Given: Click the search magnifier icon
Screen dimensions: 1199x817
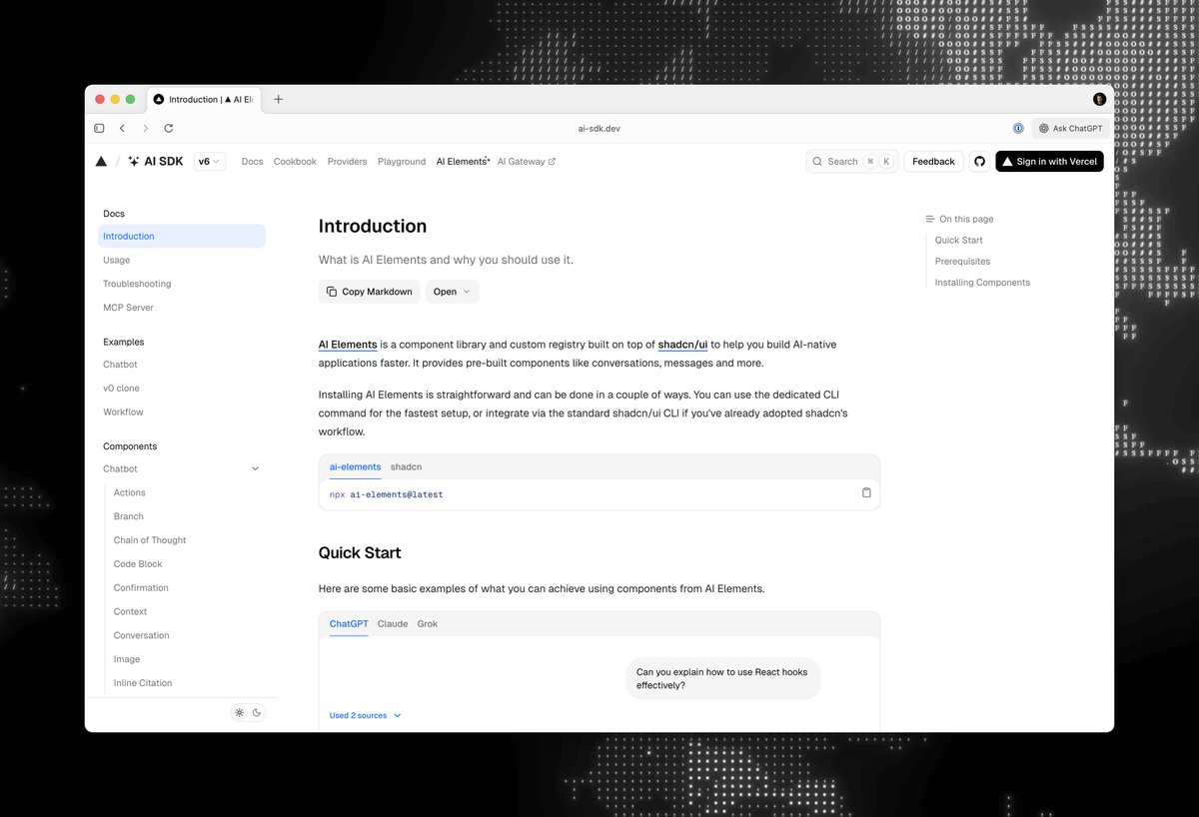Looking at the screenshot, I should pyautogui.click(x=817, y=161).
